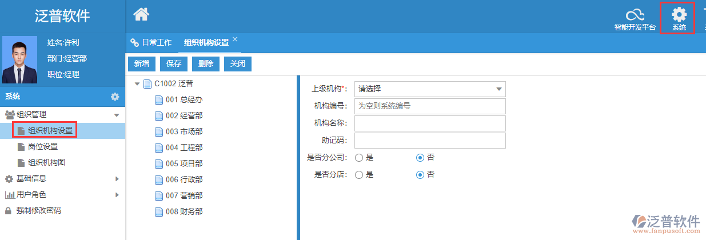
Task: Select 否 for 是否分公司
Action: point(420,158)
